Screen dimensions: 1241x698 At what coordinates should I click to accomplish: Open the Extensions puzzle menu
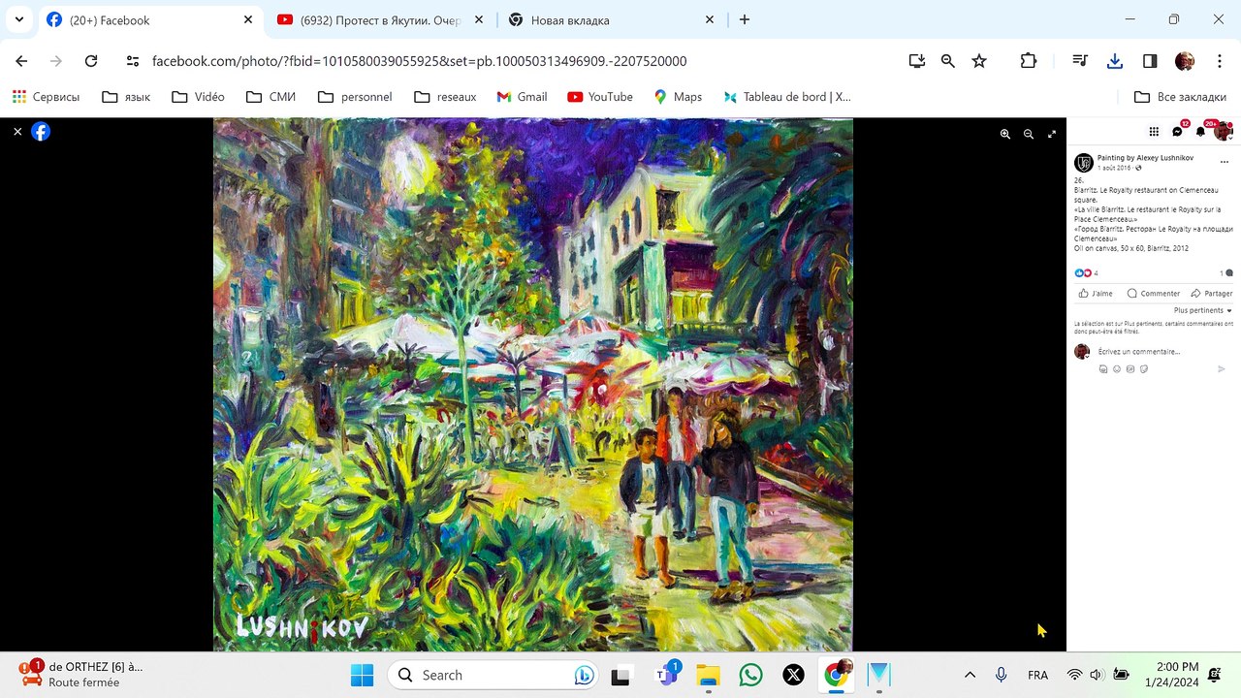[x=1029, y=61]
